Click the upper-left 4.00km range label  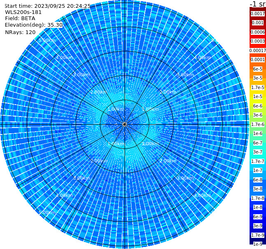(x=64, y=57)
